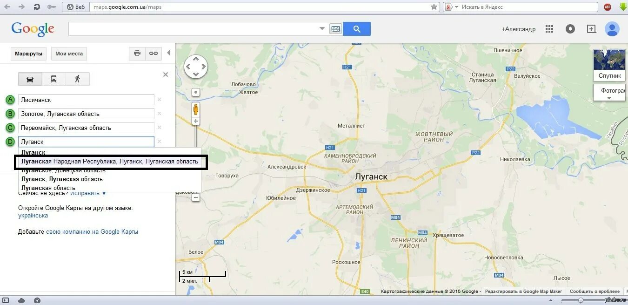628x305 pixels.
Task: Click the blue magnifier search button
Action: 357,29
